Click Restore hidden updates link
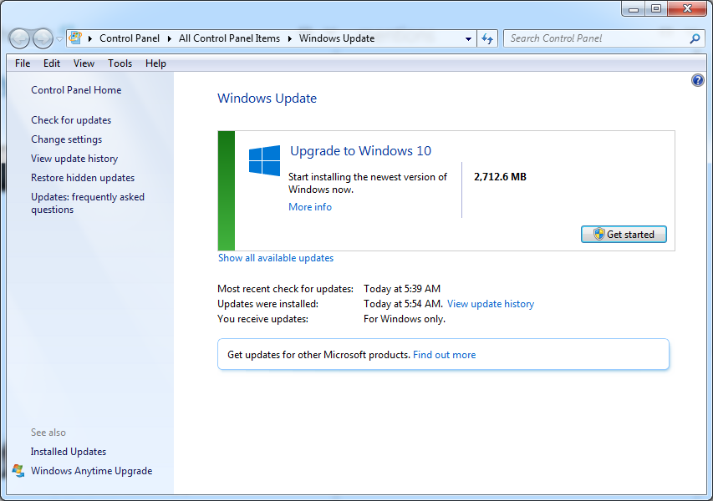 point(83,178)
